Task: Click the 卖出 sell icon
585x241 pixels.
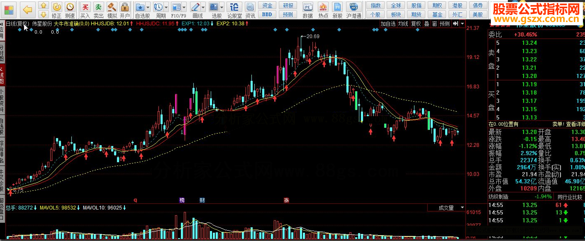Action: [x=98, y=10]
